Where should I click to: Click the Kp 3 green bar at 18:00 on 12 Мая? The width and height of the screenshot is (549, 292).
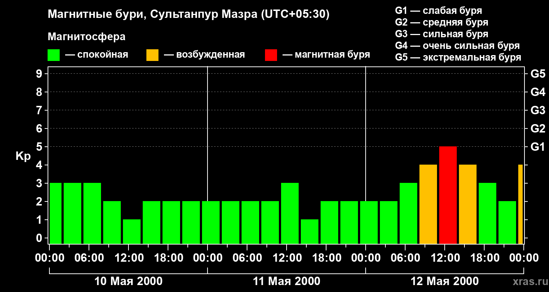488,214
